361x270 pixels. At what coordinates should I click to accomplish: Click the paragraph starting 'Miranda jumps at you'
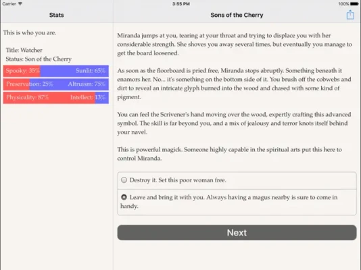click(x=235, y=45)
